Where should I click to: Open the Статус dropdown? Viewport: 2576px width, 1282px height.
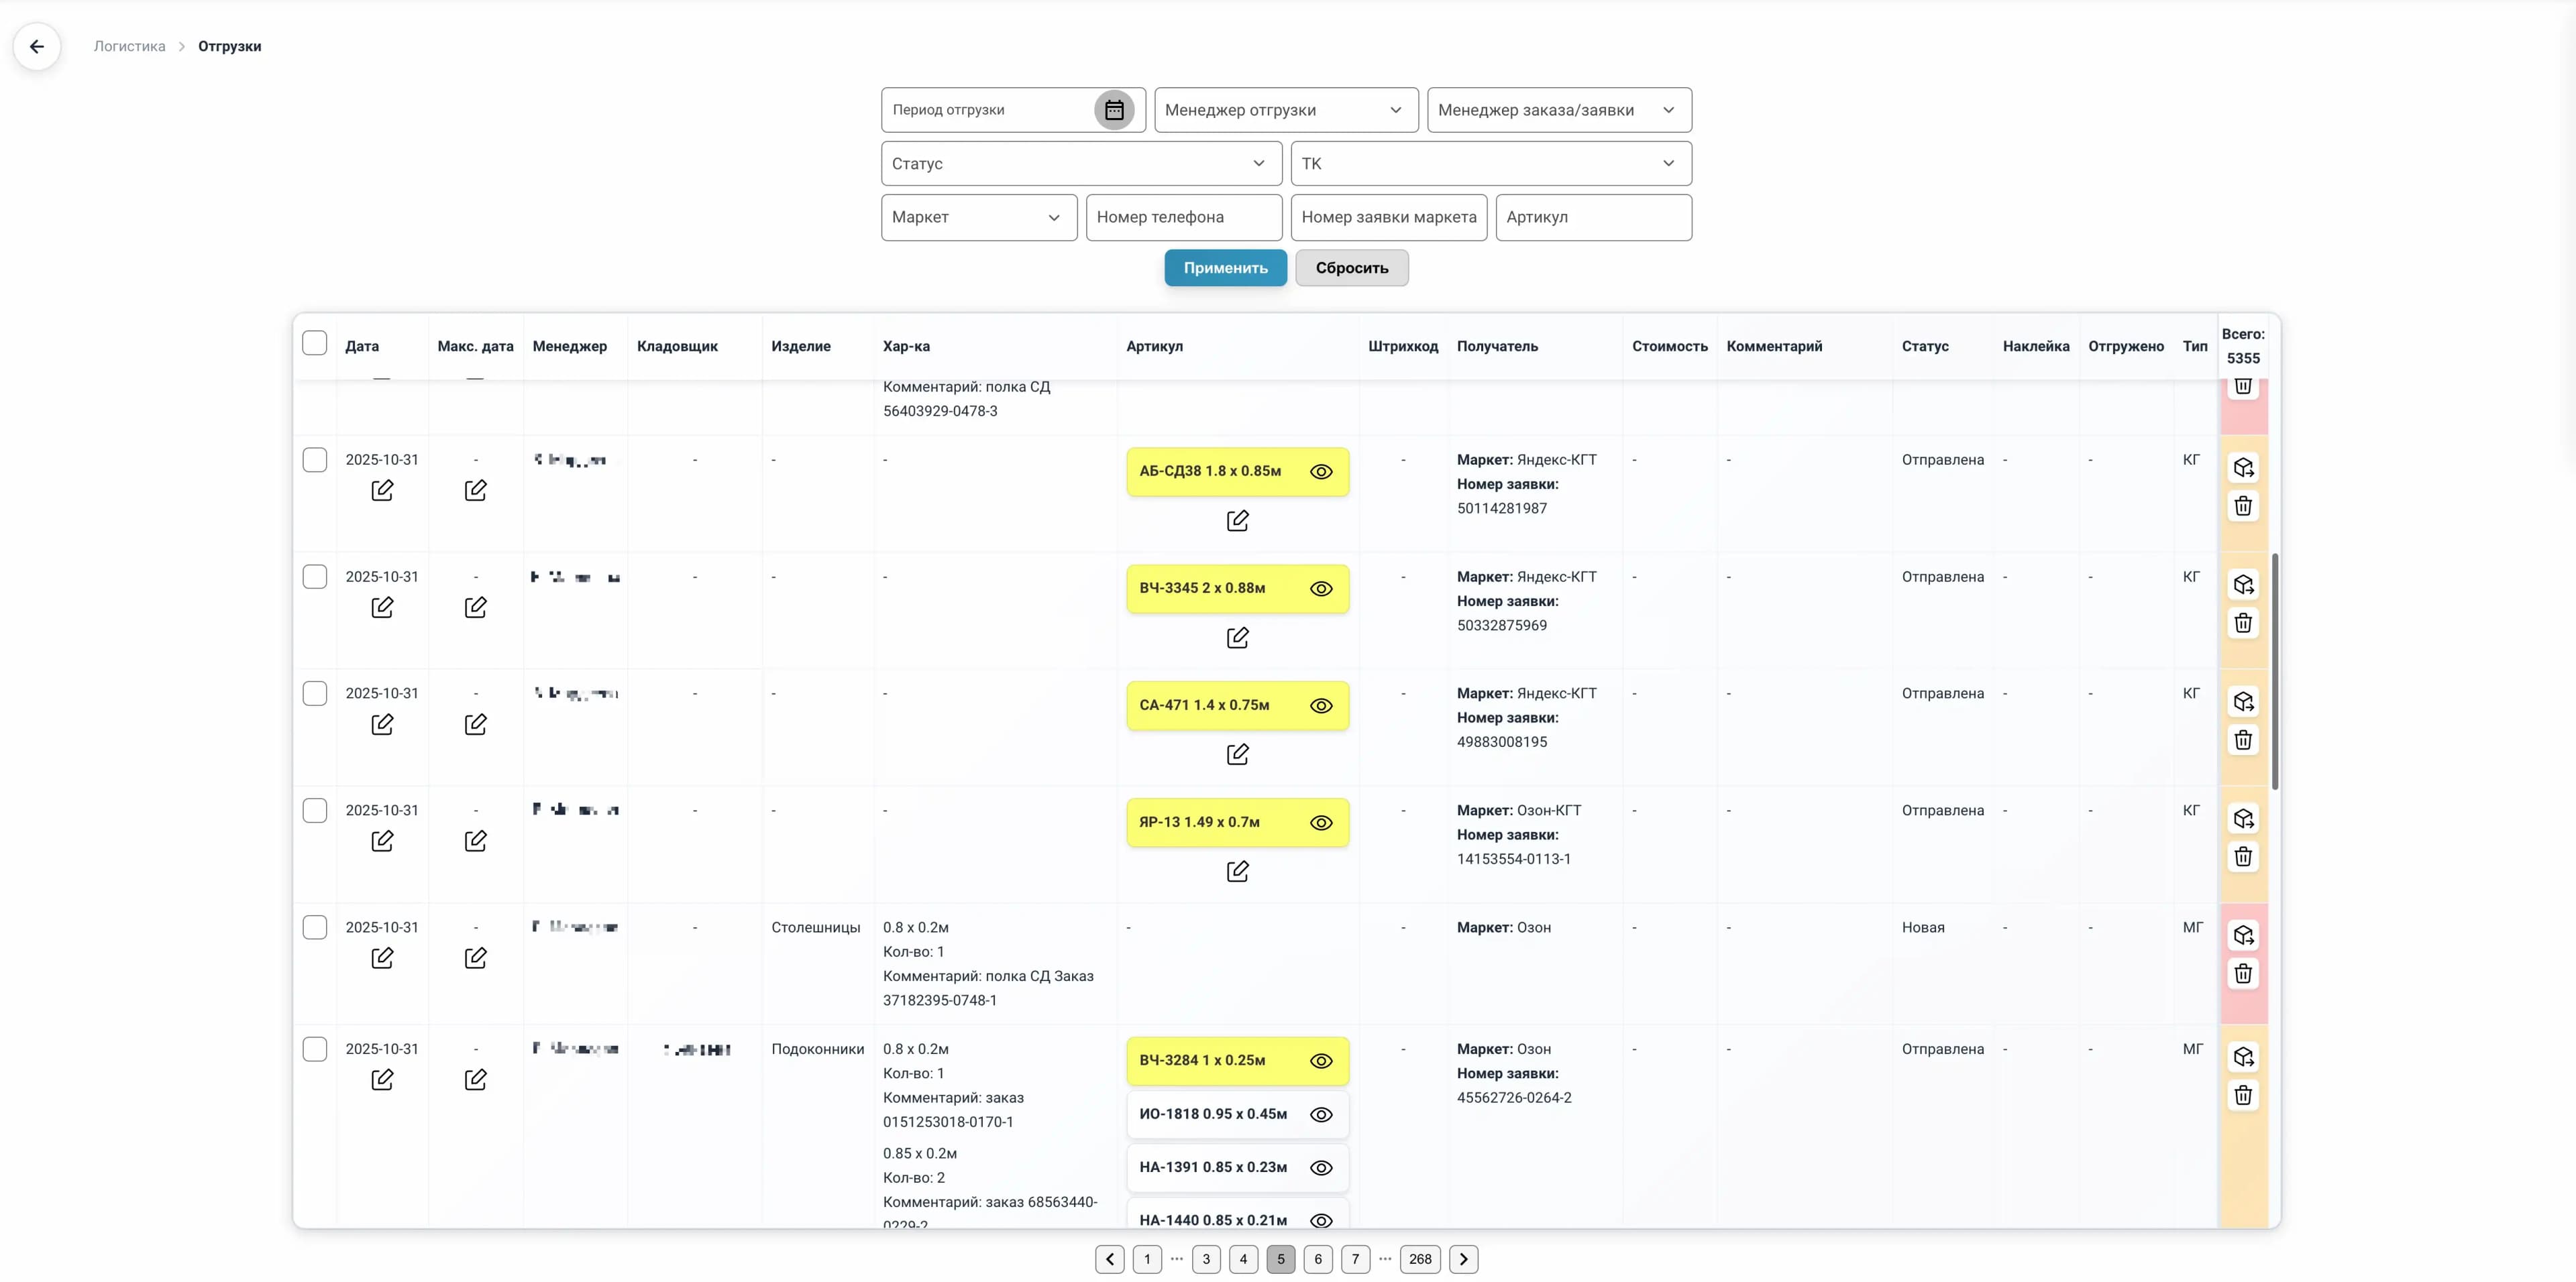point(1079,163)
